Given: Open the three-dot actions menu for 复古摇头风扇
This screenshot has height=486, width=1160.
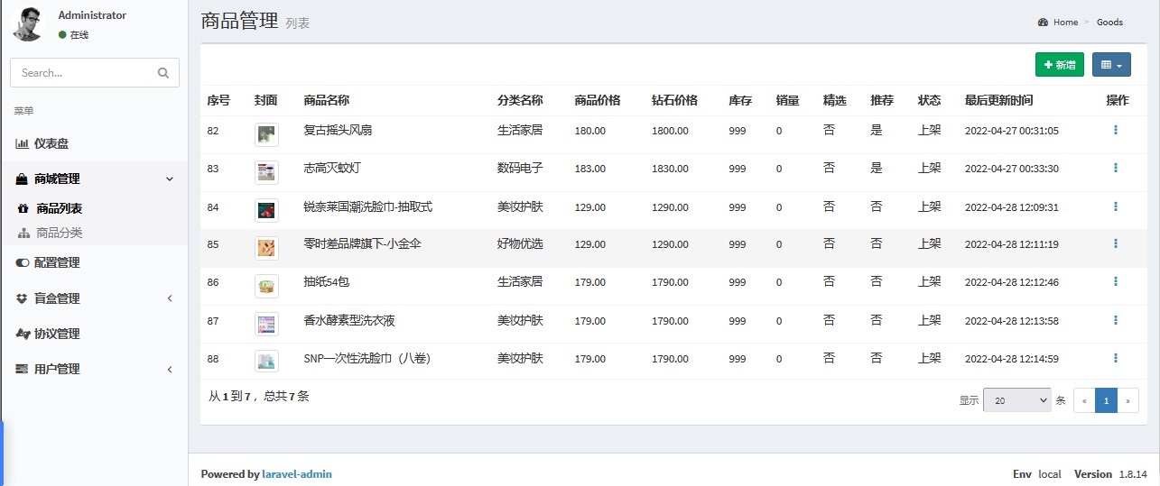Looking at the screenshot, I should (x=1116, y=130).
